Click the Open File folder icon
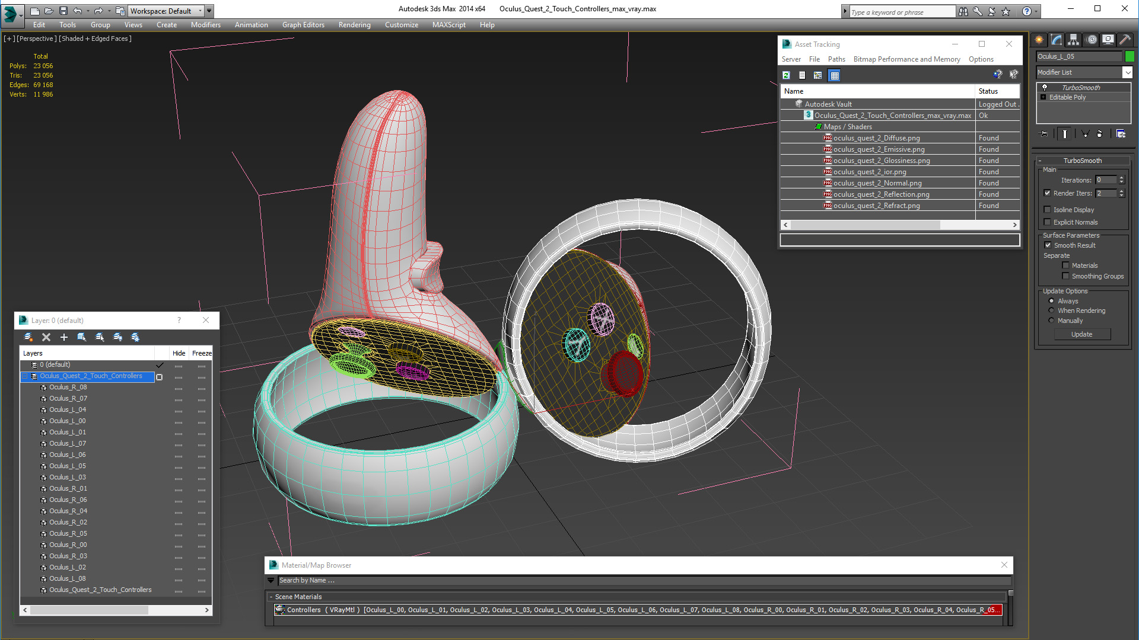 [49, 11]
